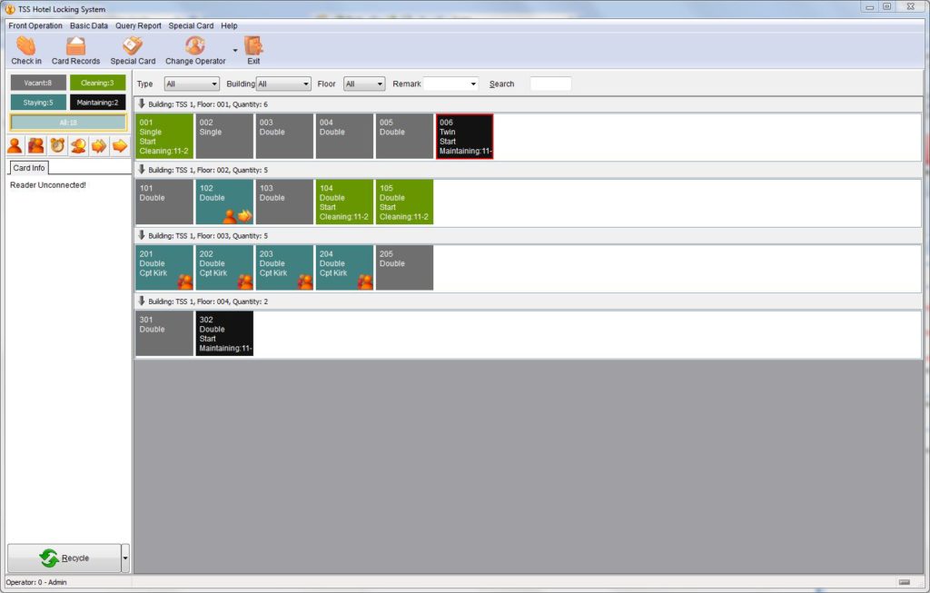This screenshot has width=930, height=593.
Task: Click the Change Operator icon
Action: pyautogui.click(x=194, y=45)
